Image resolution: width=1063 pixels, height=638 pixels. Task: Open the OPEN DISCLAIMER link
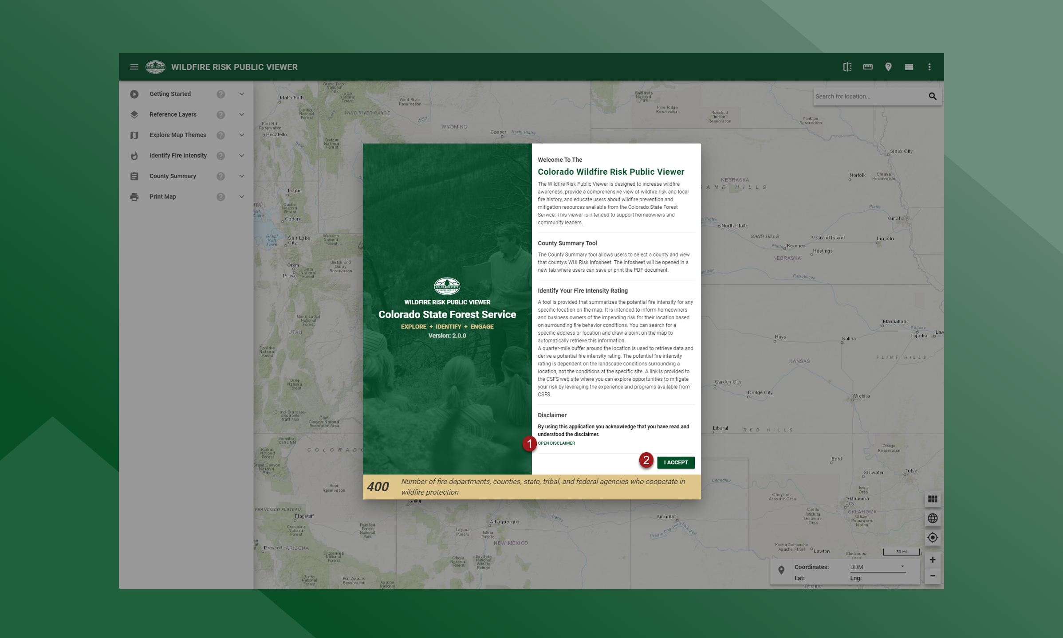click(x=556, y=443)
